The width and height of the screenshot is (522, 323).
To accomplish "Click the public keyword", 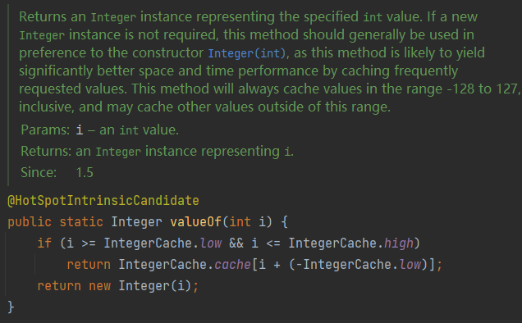I will [30, 222].
